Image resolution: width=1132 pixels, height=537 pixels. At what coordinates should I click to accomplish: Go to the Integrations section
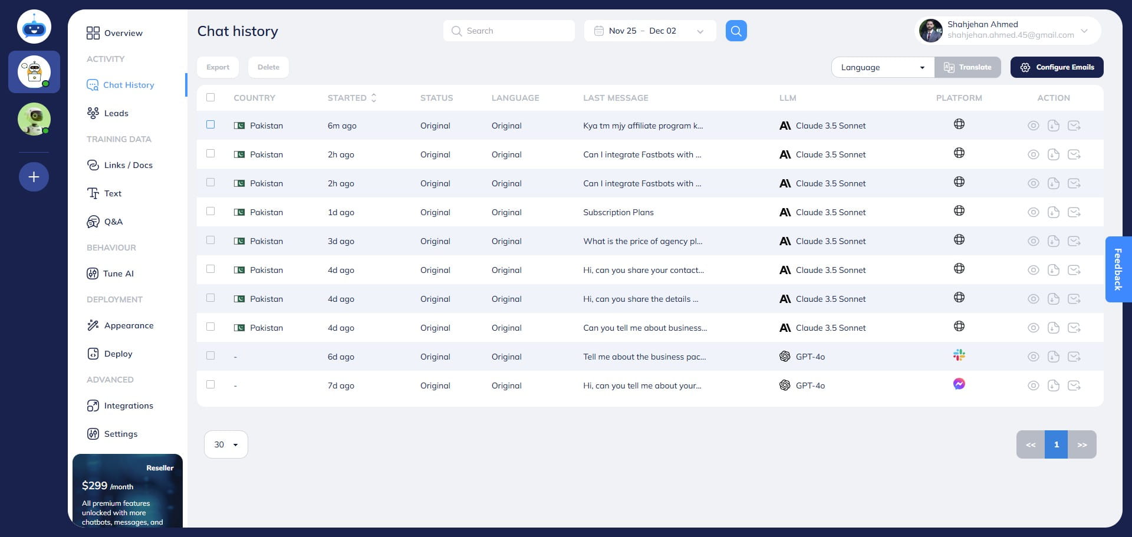coord(129,406)
